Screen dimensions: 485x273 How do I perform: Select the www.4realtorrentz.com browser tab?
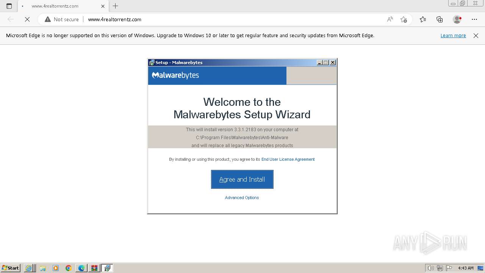tap(63, 6)
